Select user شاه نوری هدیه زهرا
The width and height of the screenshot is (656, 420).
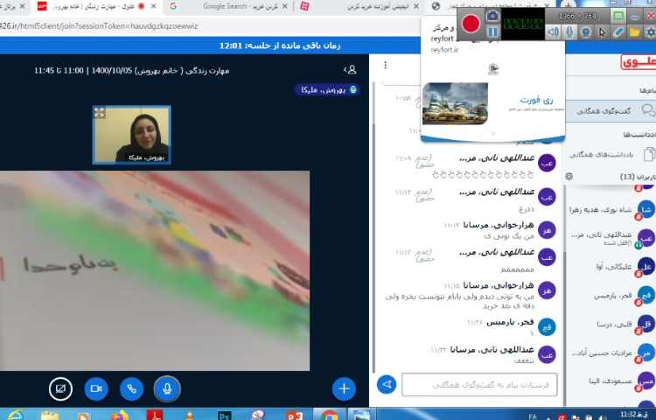611,210
